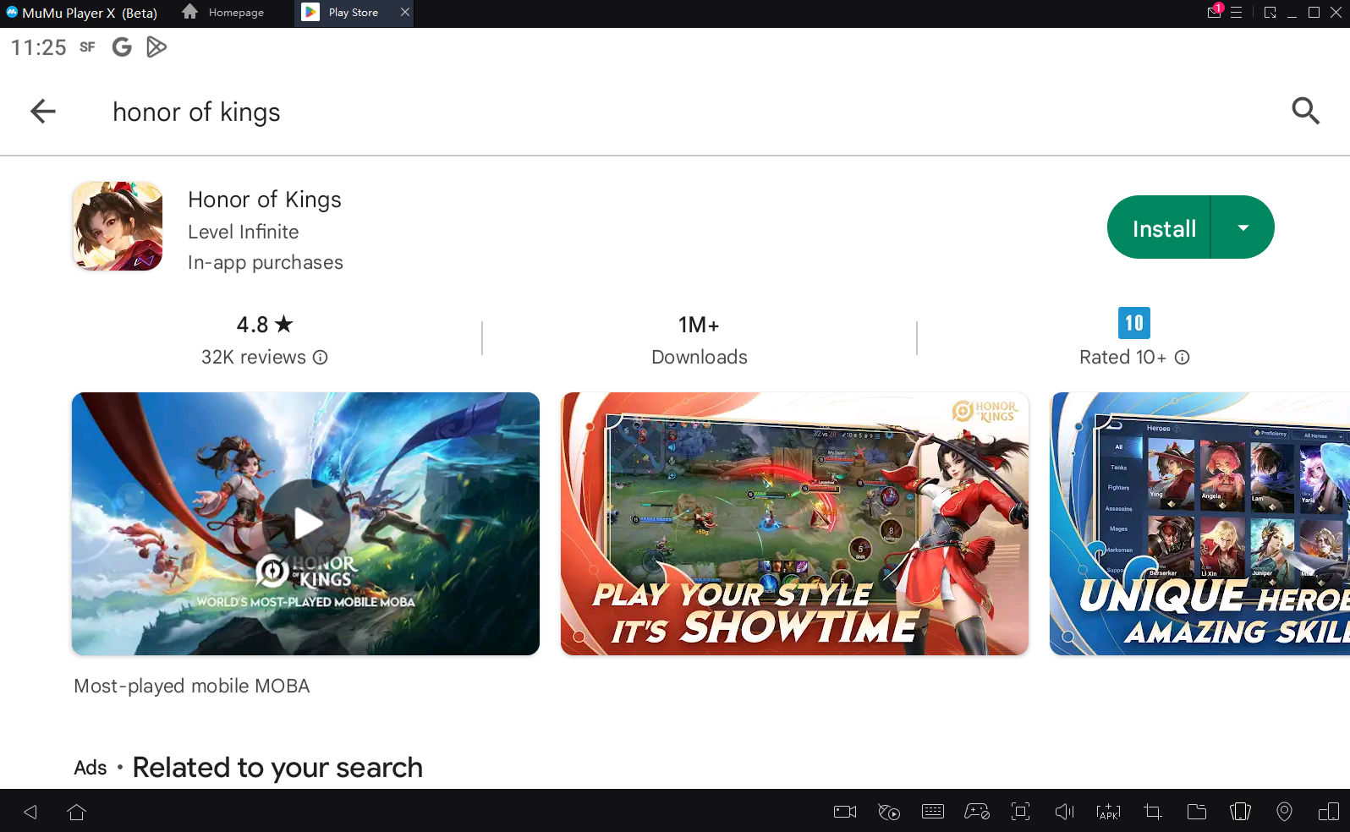Tap the Android home button
Viewport: 1350px width, 832px height.
point(76,812)
